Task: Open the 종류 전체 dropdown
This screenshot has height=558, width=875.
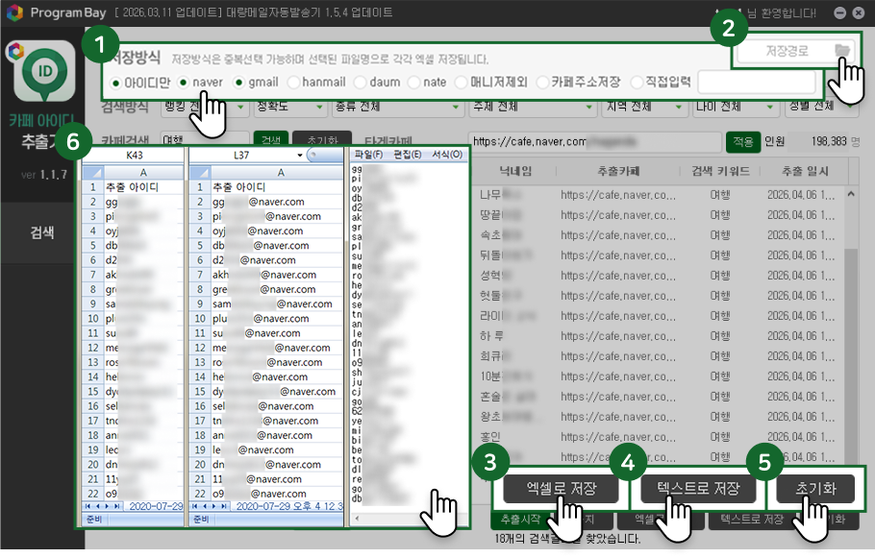Action: (395, 106)
